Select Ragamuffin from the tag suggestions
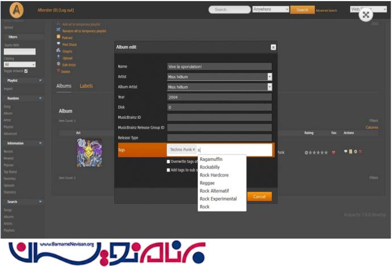 tap(211, 159)
